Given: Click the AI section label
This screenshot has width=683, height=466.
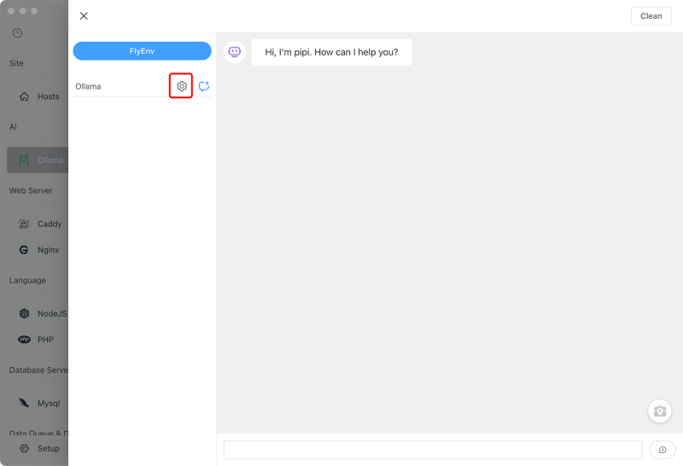Looking at the screenshot, I should (x=13, y=127).
